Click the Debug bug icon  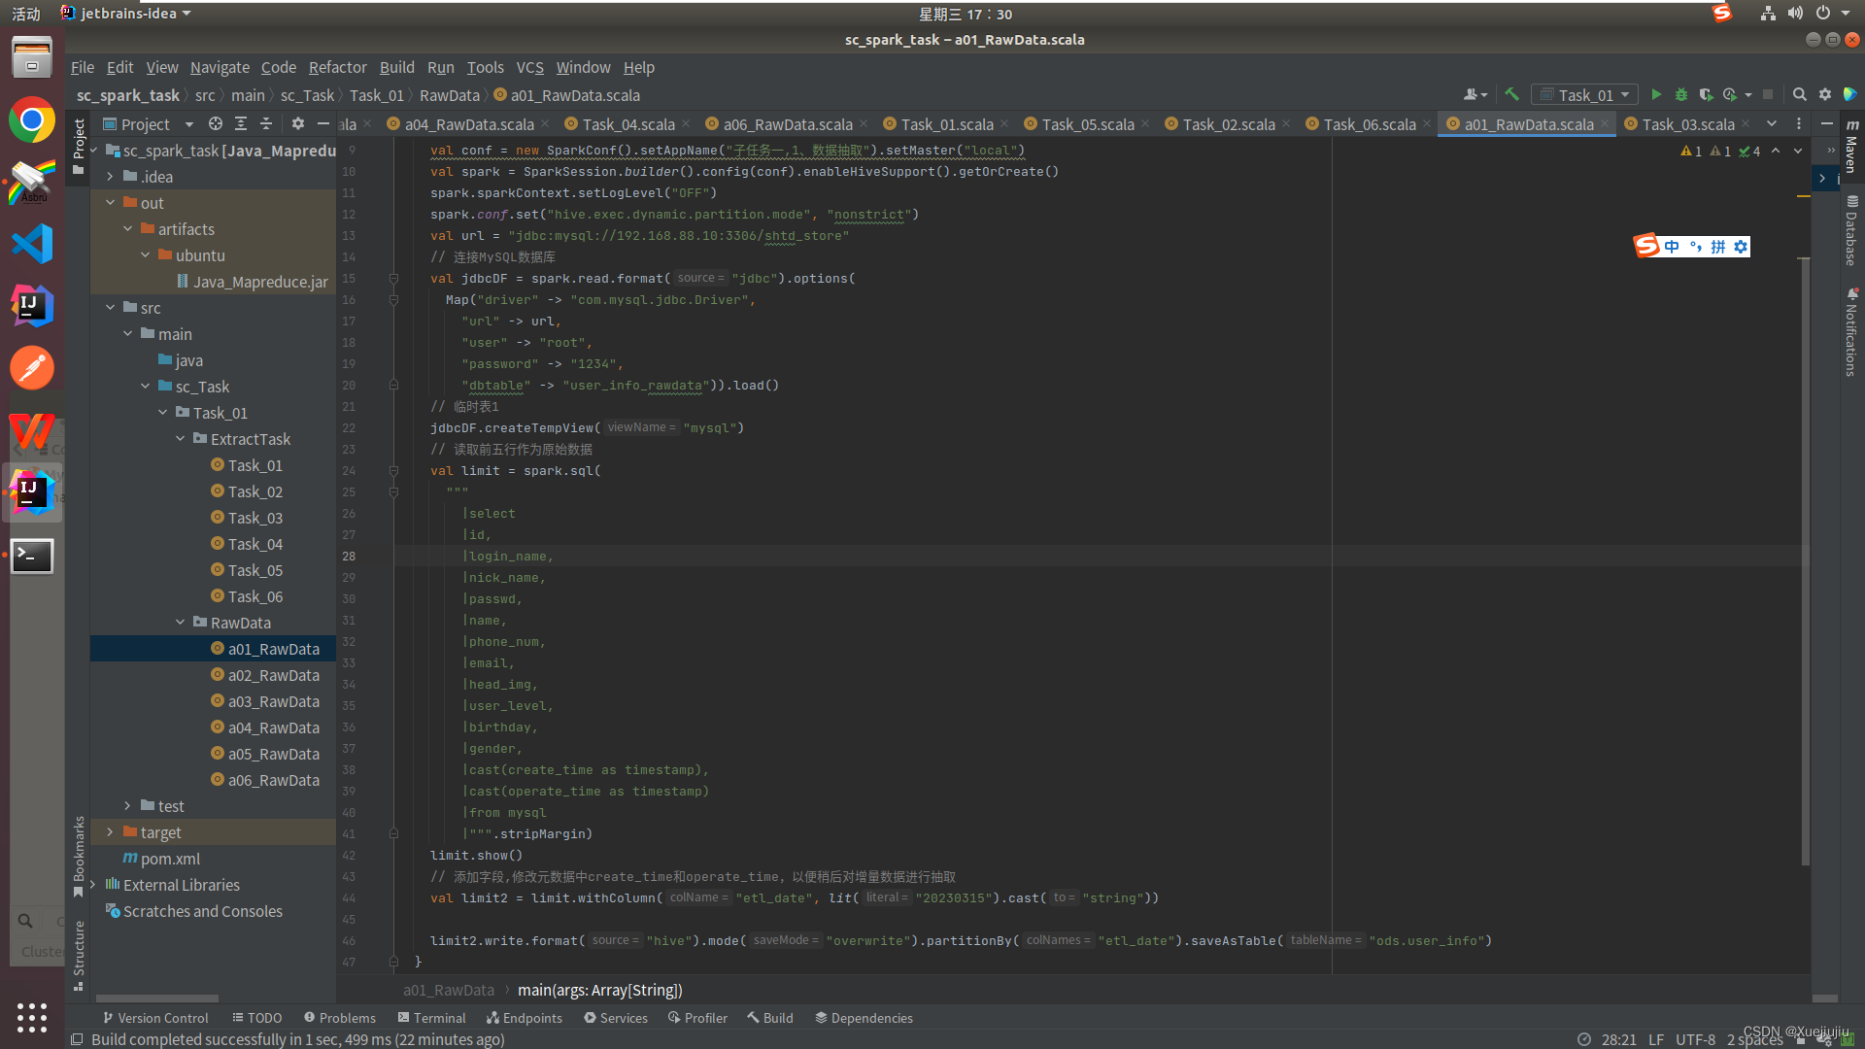point(1681,94)
